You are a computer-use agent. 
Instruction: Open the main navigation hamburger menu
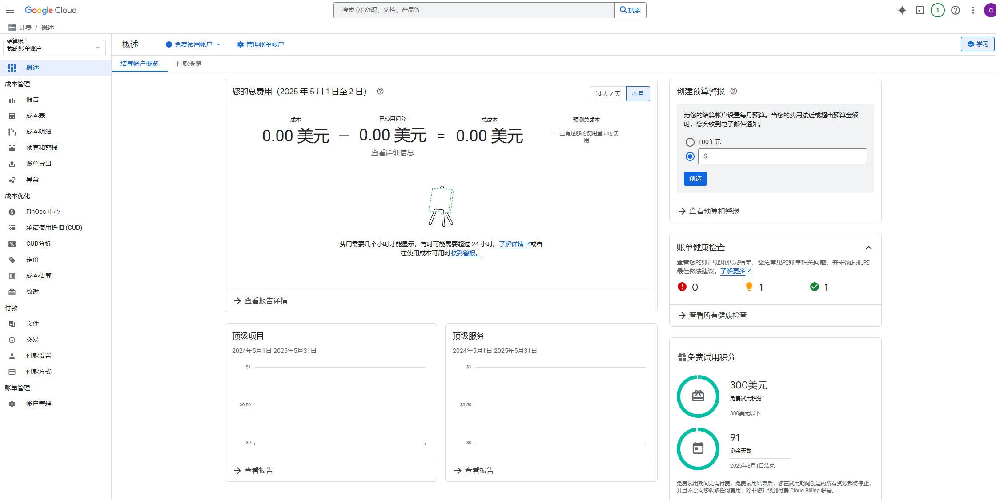click(x=10, y=10)
